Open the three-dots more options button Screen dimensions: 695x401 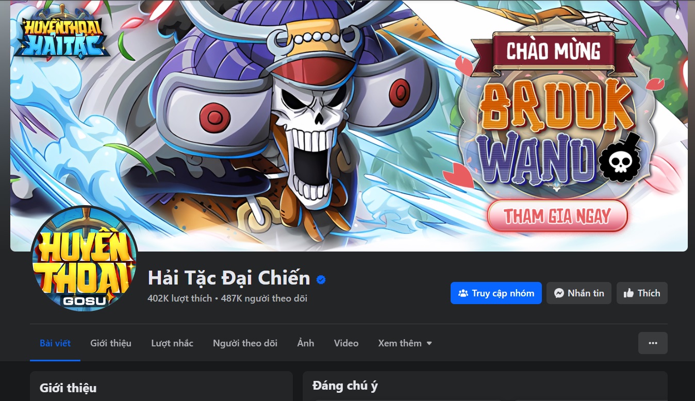[653, 343]
